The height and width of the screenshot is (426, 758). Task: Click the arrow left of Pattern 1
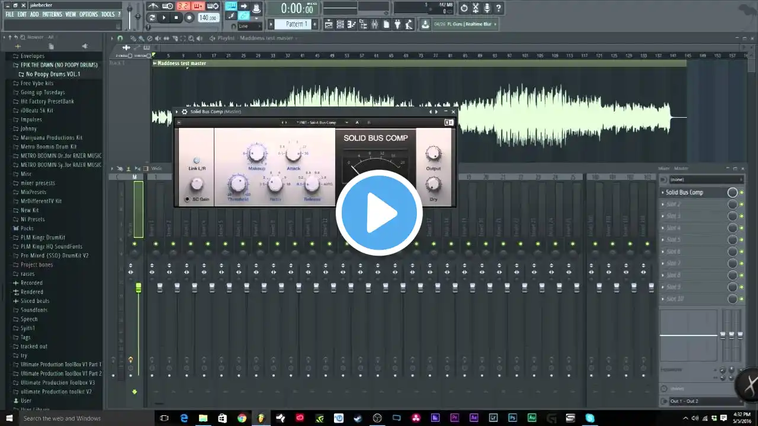click(x=271, y=24)
